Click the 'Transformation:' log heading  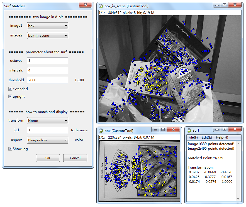pyautogui.click(x=201, y=167)
